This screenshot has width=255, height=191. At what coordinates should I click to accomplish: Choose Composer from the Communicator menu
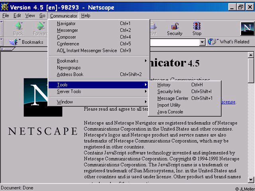tap(98, 37)
